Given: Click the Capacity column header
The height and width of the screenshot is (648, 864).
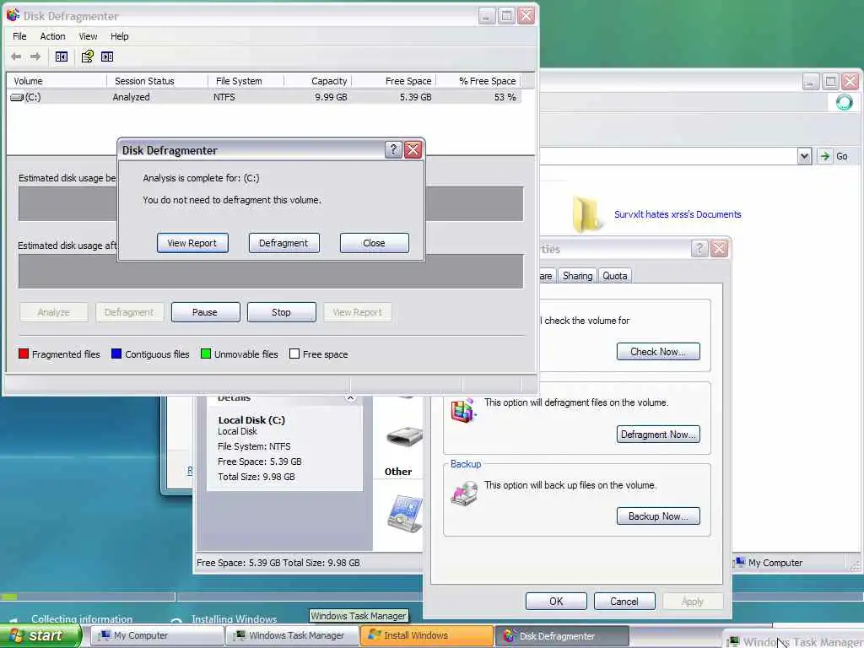Looking at the screenshot, I should tap(317, 81).
